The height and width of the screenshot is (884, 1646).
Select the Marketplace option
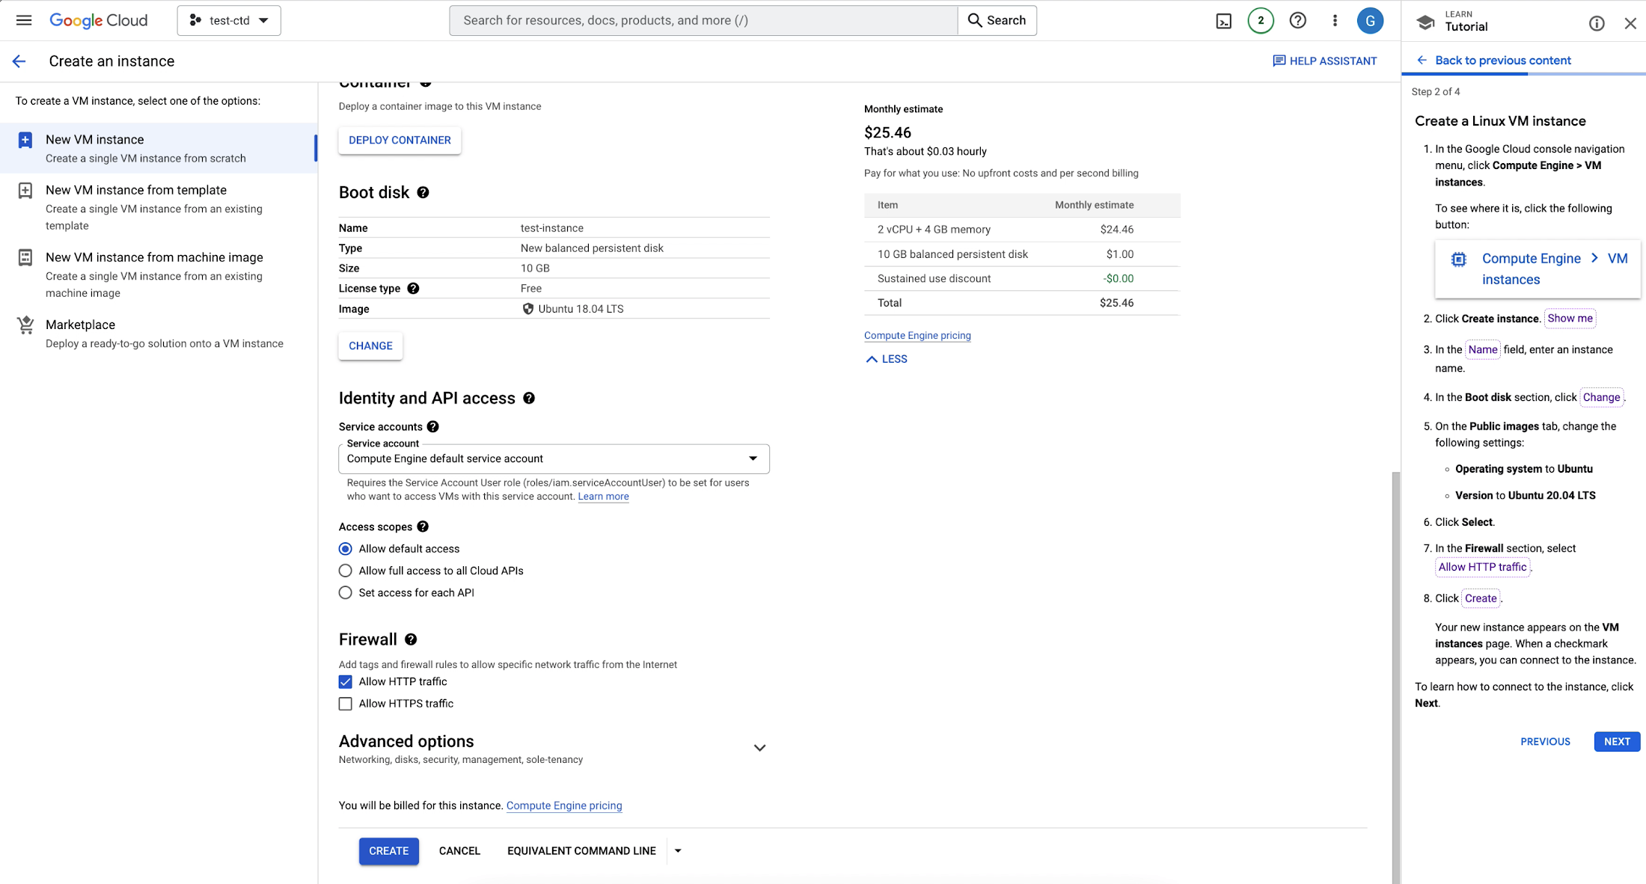tap(159, 334)
